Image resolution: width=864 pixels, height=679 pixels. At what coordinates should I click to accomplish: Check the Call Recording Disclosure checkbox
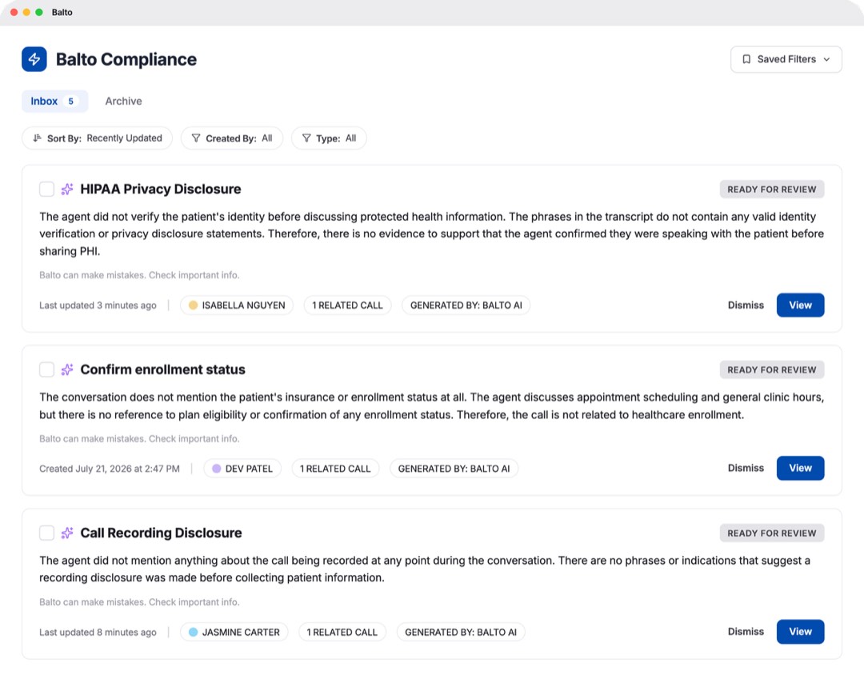(47, 533)
